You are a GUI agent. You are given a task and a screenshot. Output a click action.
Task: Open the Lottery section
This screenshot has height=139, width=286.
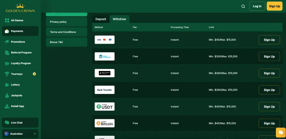click(15, 85)
